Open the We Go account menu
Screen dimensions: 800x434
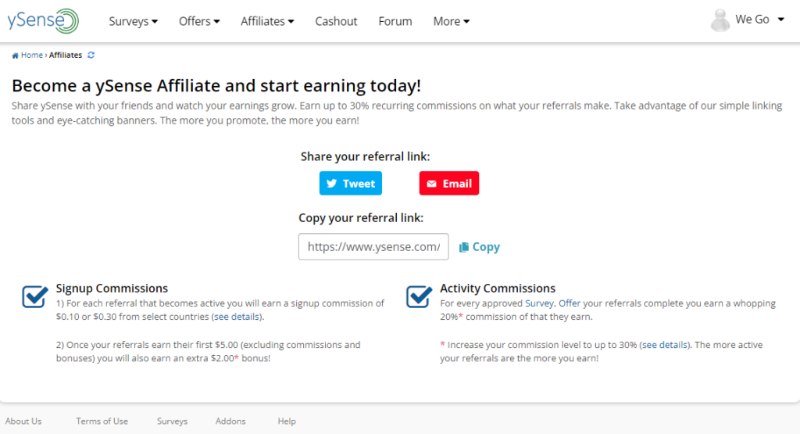(x=759, y=20)
